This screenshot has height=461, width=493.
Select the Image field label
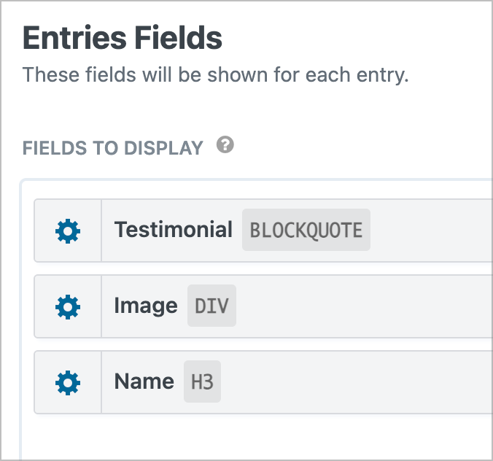coord(146,306)
